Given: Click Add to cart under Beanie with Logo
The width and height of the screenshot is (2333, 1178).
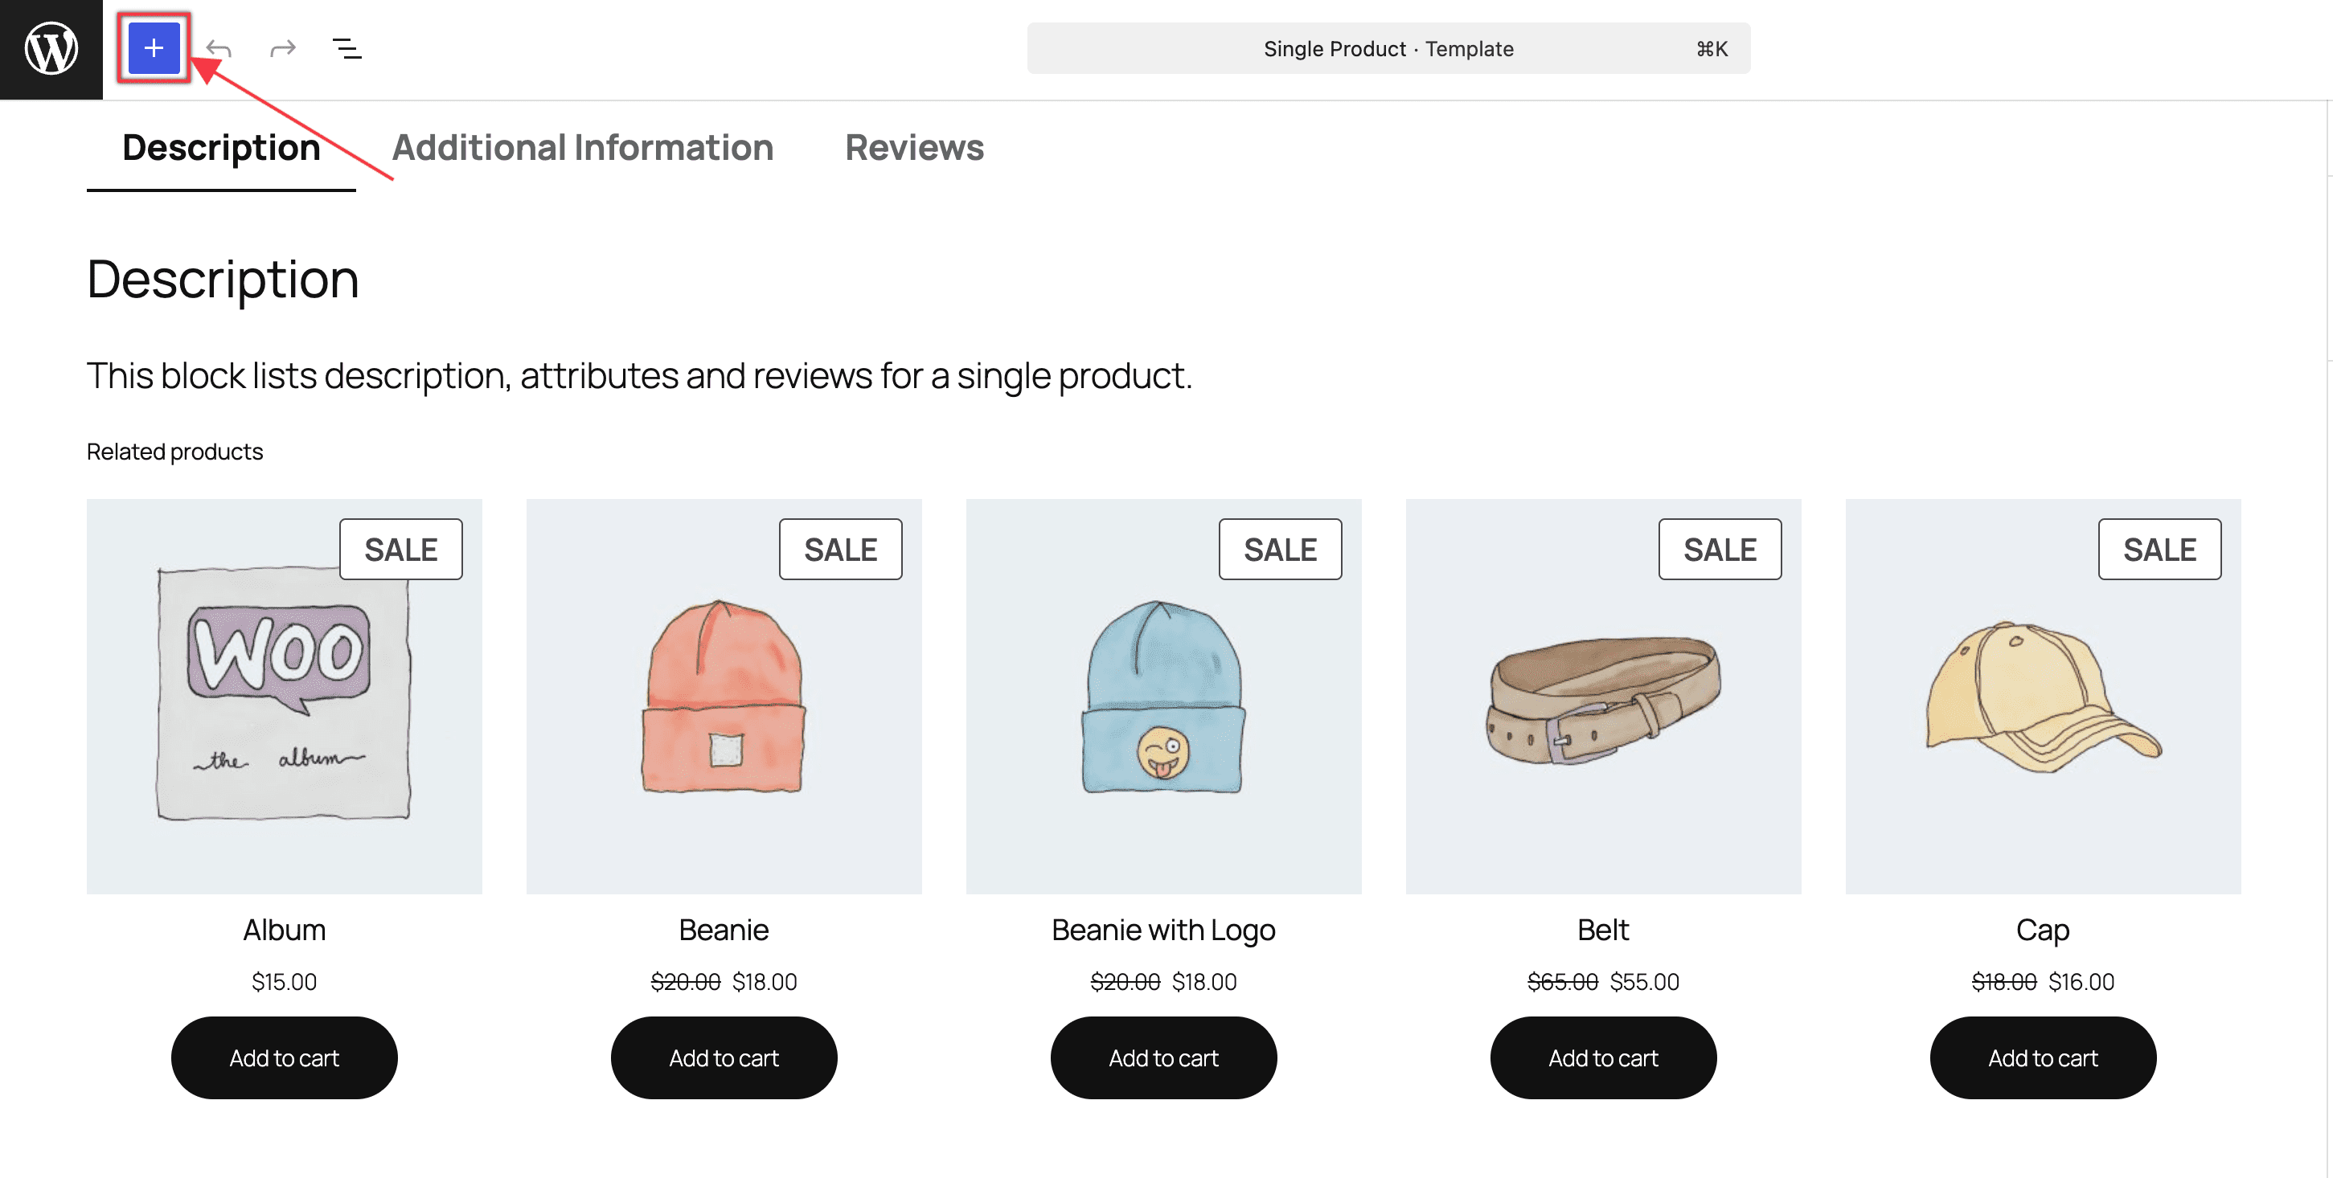Looking at the screenshot, I should click(x=1162, y=1057).
